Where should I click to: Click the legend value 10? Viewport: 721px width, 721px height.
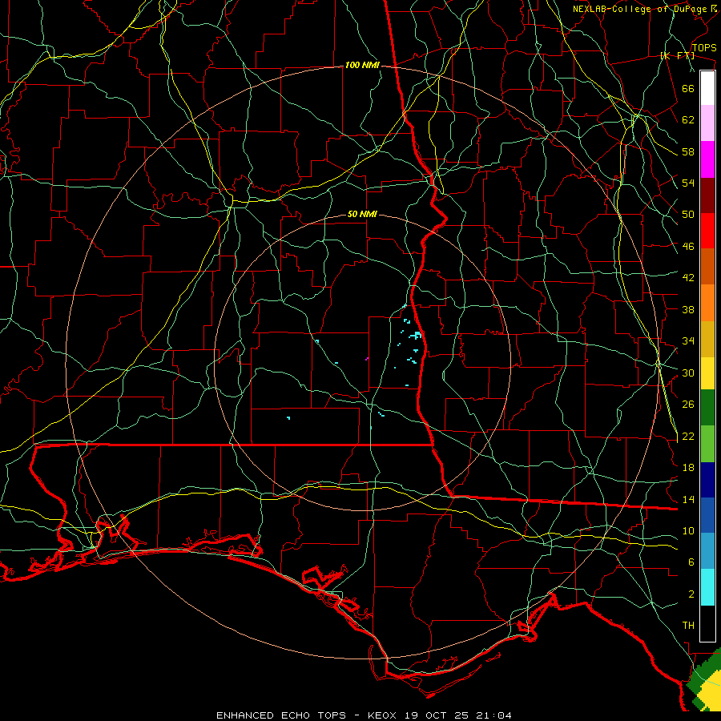(x=688, y=531)
